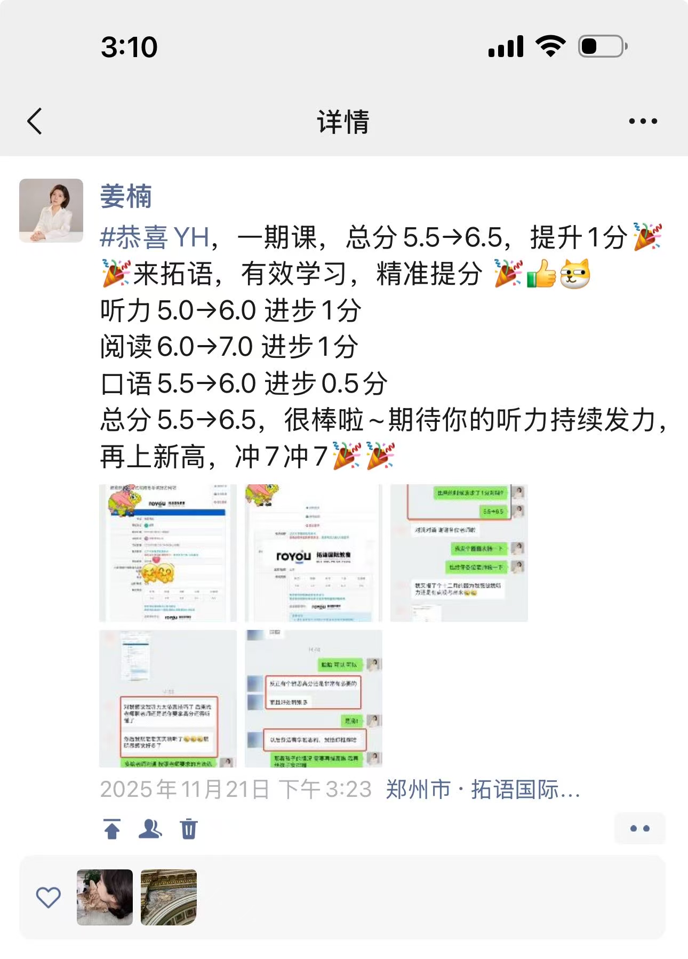Tap the battery indicator in status bar
Image resolution: width=688 pixels, height=959 pixels.
pyautogui.click(x=603, y=46)
